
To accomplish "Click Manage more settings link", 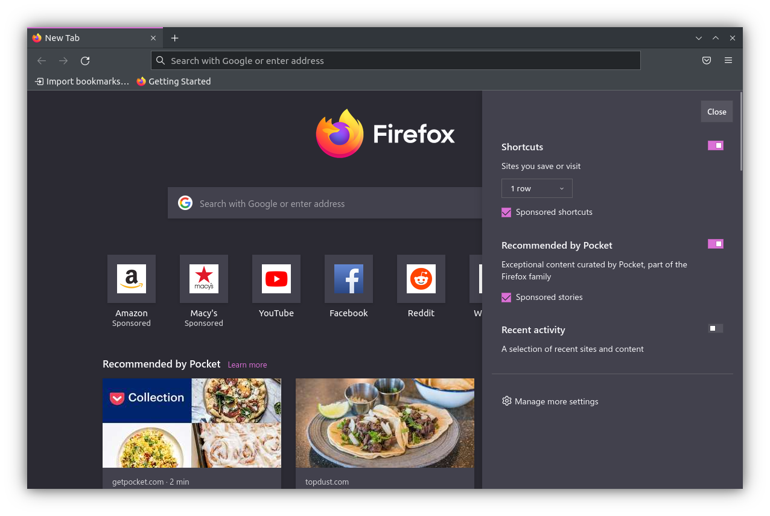I will [556, 401].
